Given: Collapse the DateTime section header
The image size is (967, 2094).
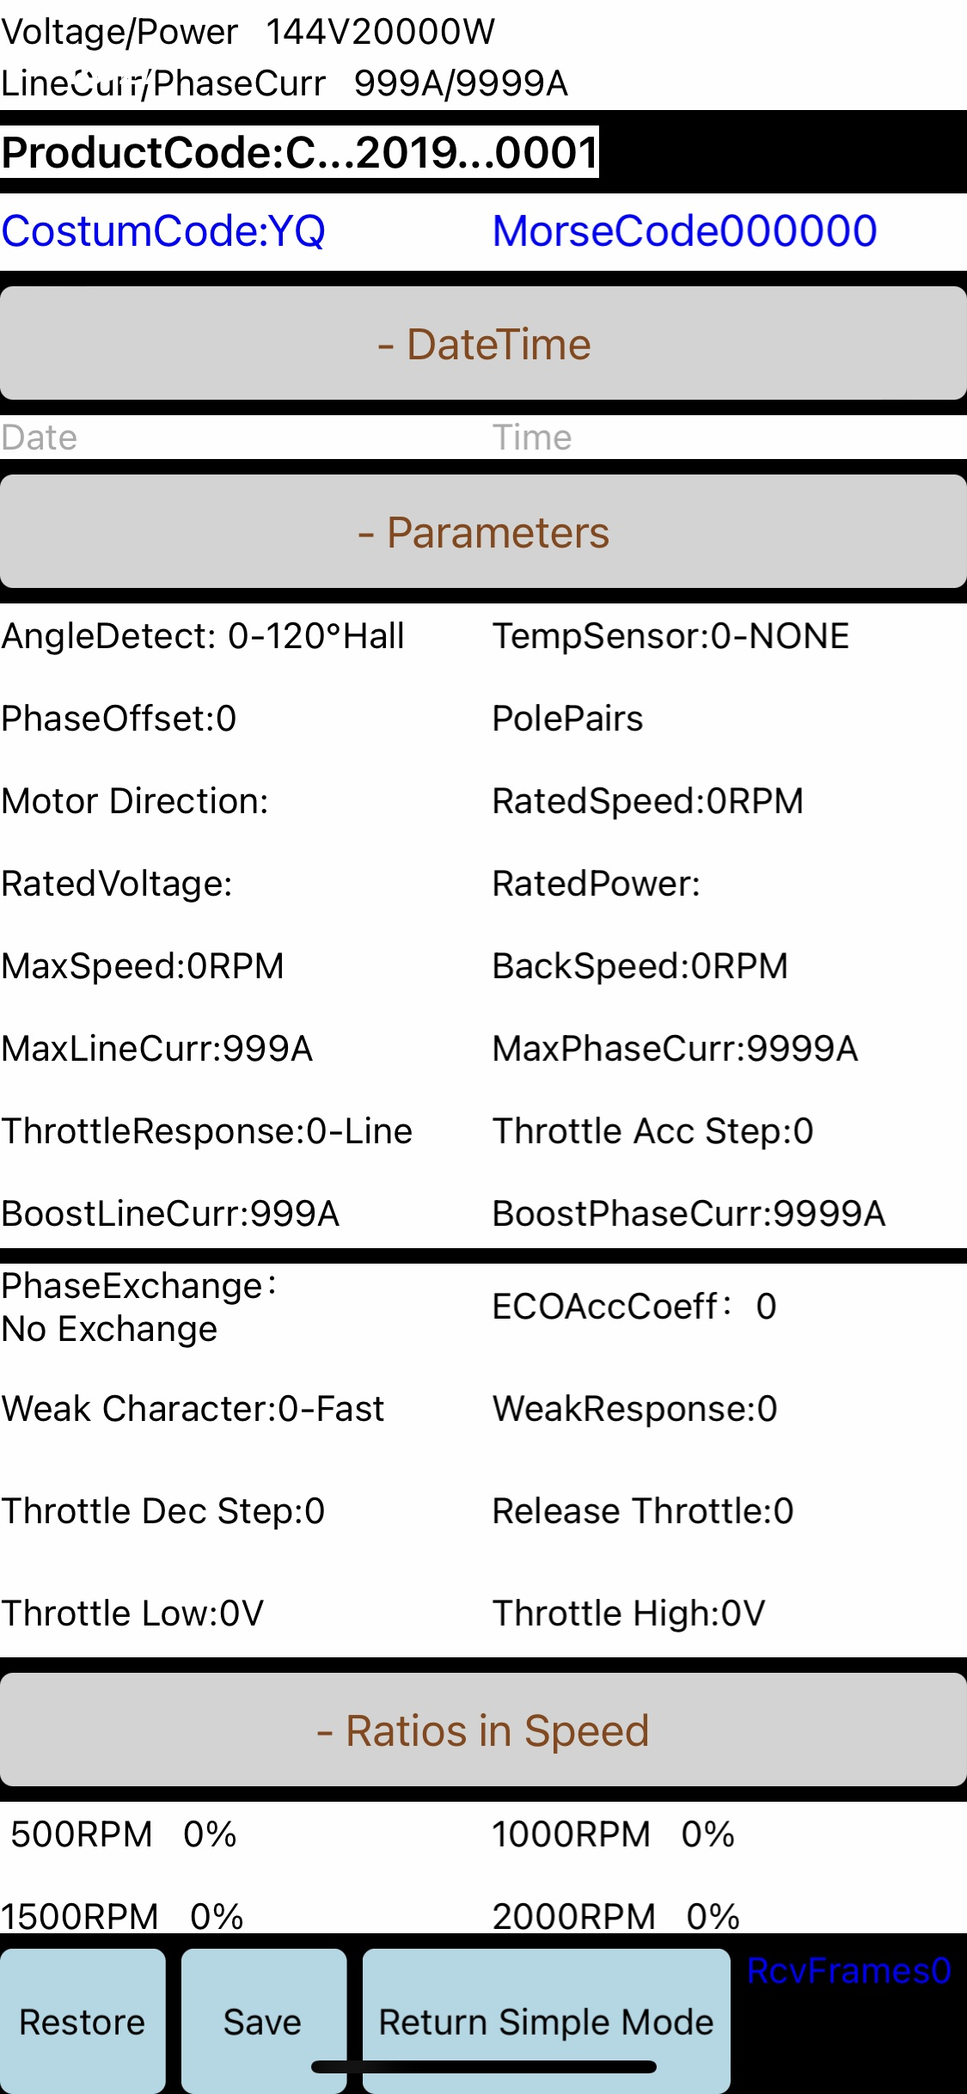Looking at the screenshot, I should (x=483, y=344).
